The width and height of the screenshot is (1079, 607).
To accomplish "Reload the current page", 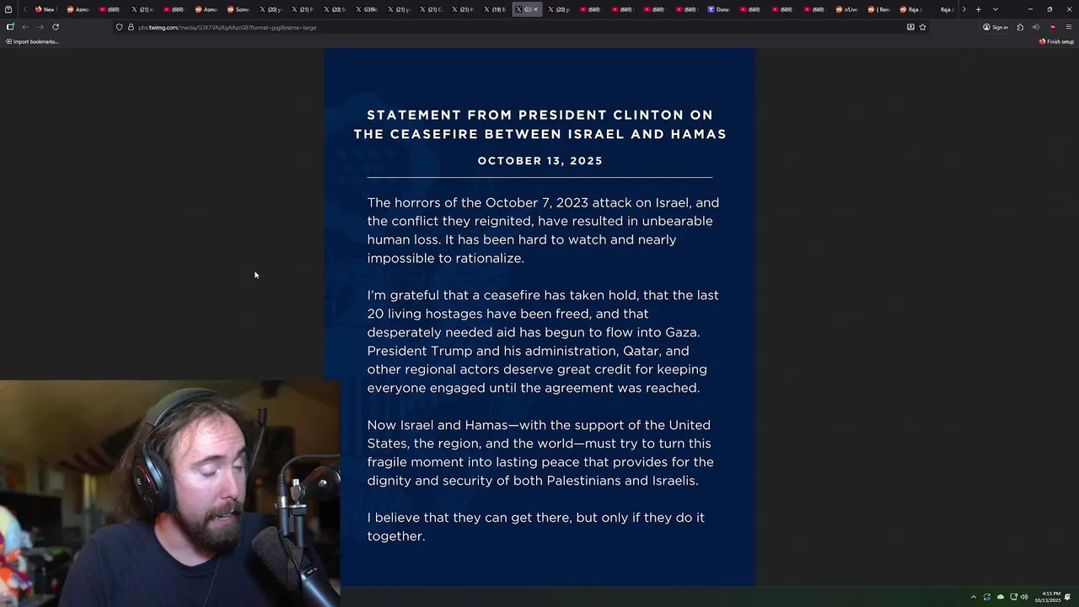I will tap(56, 27).
